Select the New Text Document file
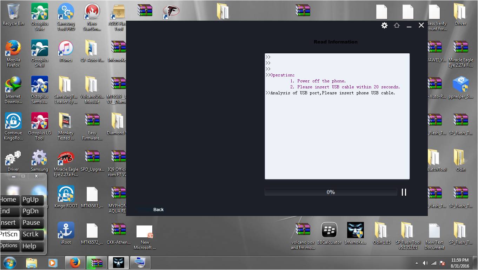This screenshot has height=270, width=478. click(434, 236)
